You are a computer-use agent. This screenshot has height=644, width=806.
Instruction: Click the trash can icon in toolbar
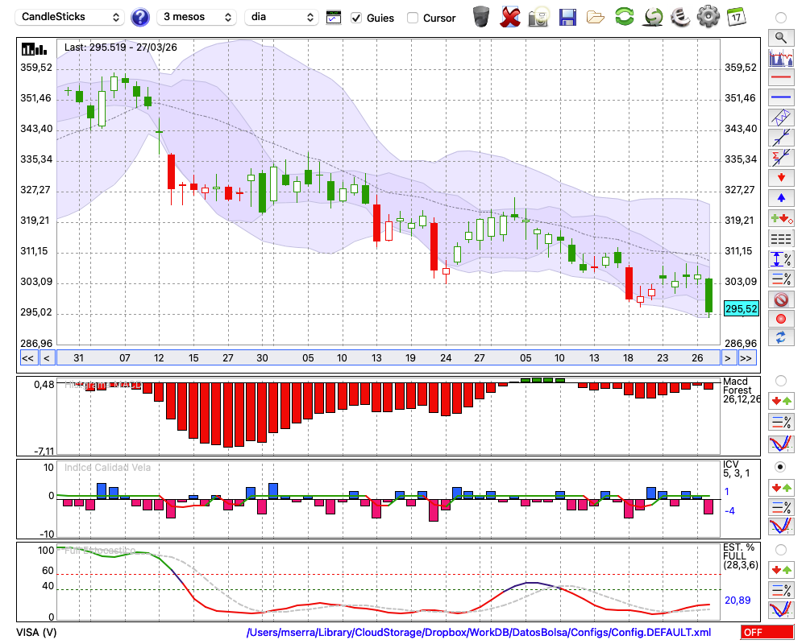point(481,17)
